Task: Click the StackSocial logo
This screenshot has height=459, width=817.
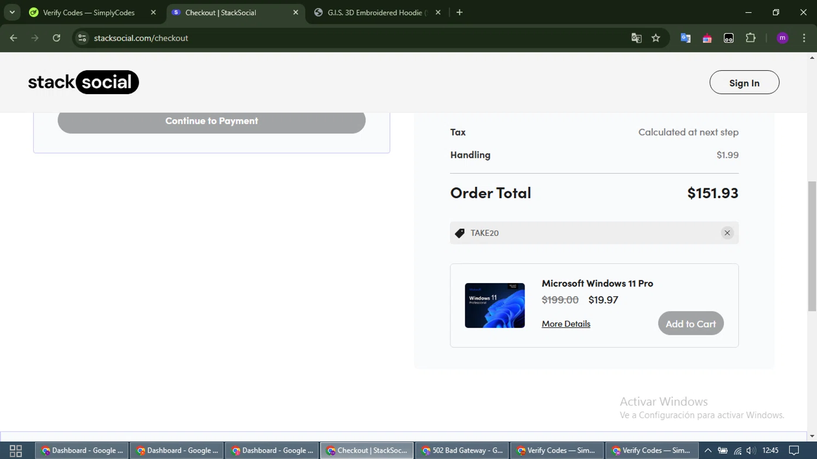Action: click(x=83, y=82)
